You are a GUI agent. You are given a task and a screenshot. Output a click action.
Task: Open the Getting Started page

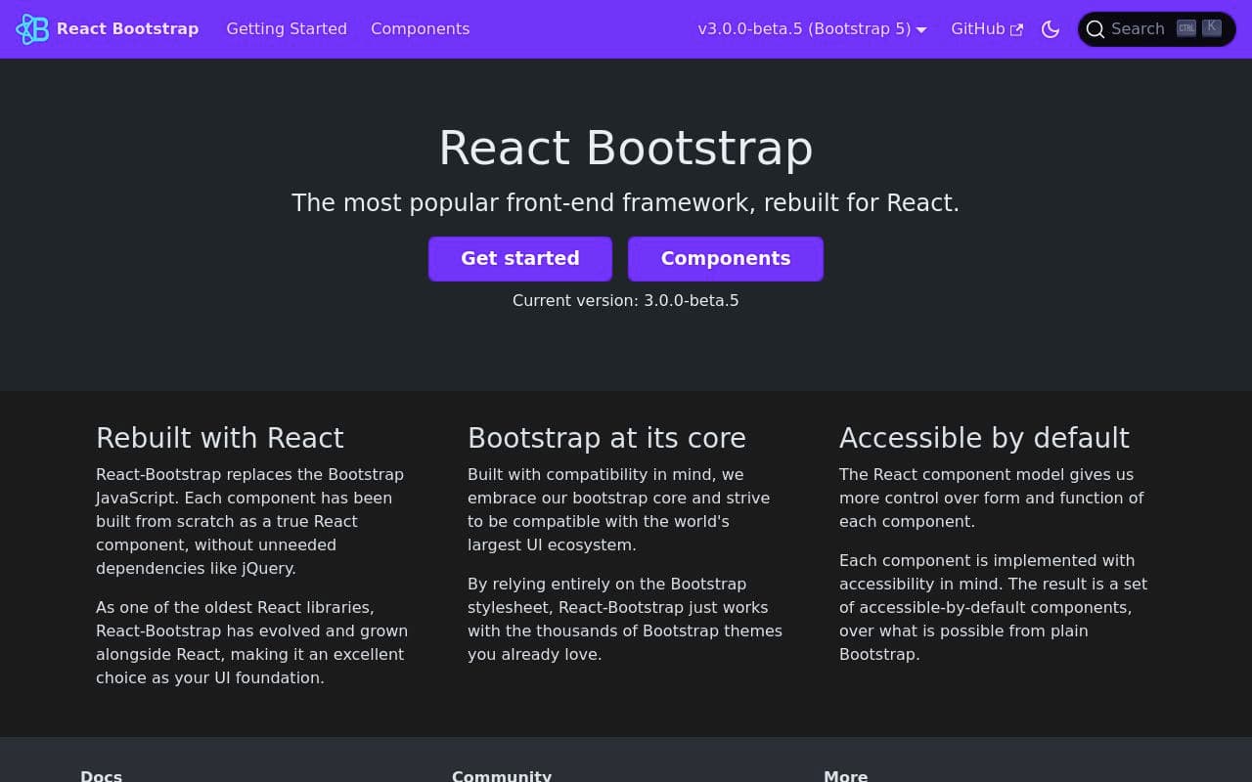pos(287,29)
